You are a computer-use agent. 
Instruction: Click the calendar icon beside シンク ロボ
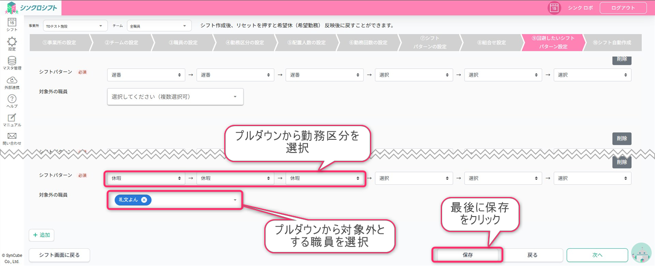click(554, 8)
